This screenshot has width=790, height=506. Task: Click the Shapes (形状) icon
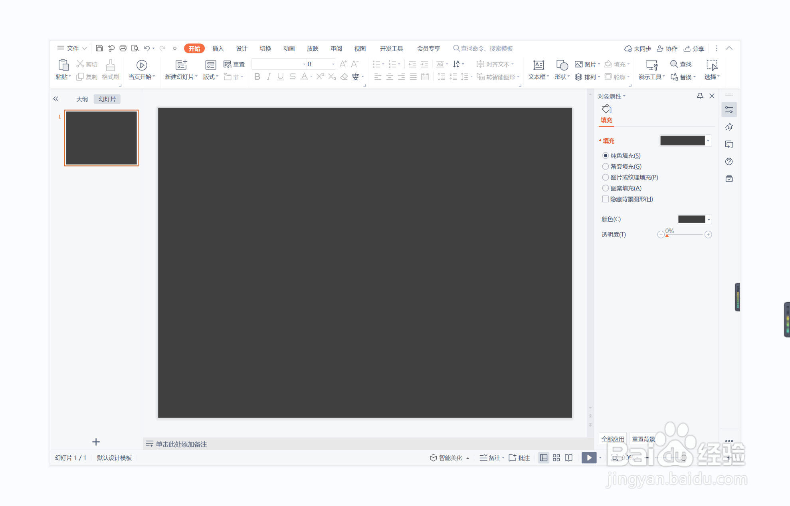coord(562,65)
